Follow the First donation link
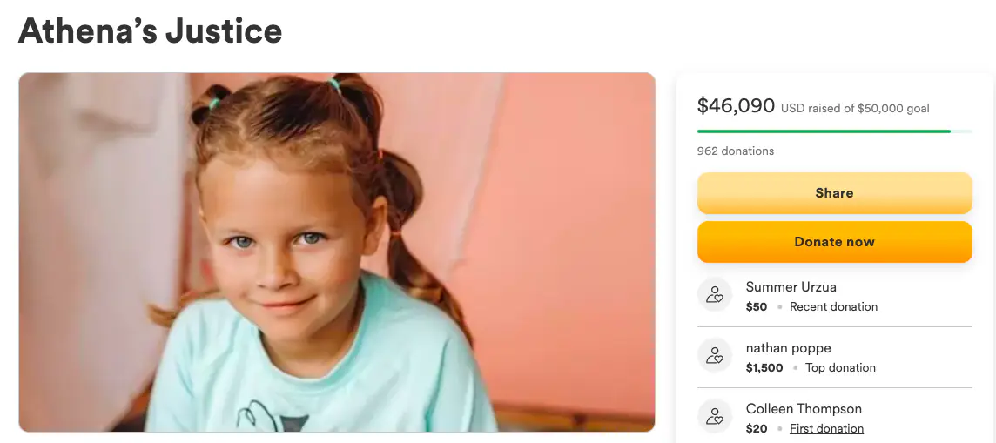The width and height of the screenshot is (996, 443). (826, 429)
